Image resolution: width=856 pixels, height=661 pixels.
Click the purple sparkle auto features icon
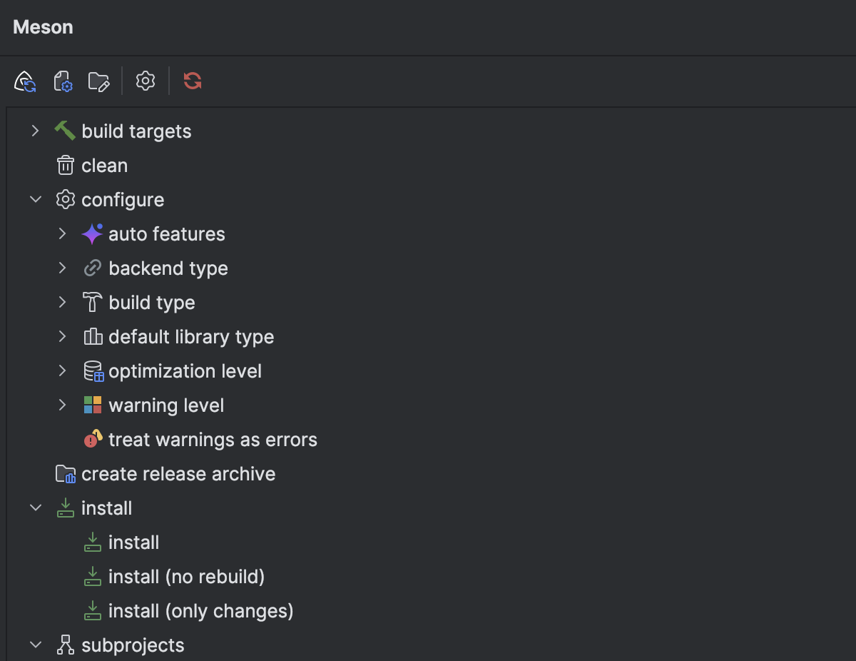point(92,234)
